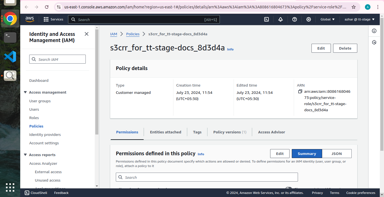Switch permissions view to JSON
The height and width of the screenshot is (197, 384).
click(336, 154)
